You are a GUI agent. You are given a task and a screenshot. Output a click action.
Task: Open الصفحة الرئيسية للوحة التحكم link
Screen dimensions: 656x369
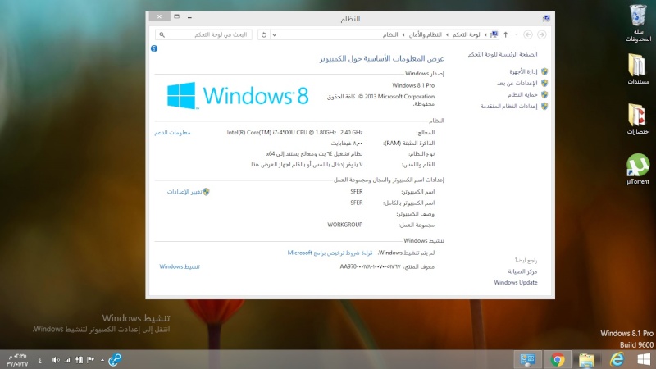point(503,54)
